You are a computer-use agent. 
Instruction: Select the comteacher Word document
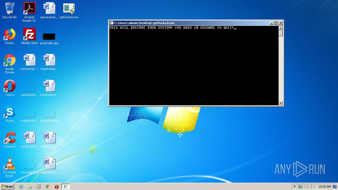click(29, 62)
